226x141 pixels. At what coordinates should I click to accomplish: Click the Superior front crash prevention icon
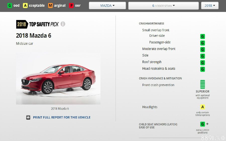(202, 84)
